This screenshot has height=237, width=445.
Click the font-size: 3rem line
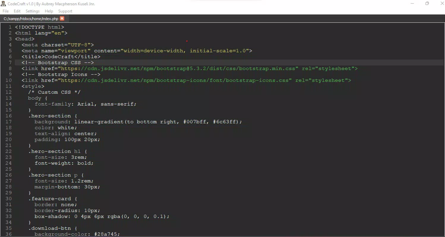61,157
